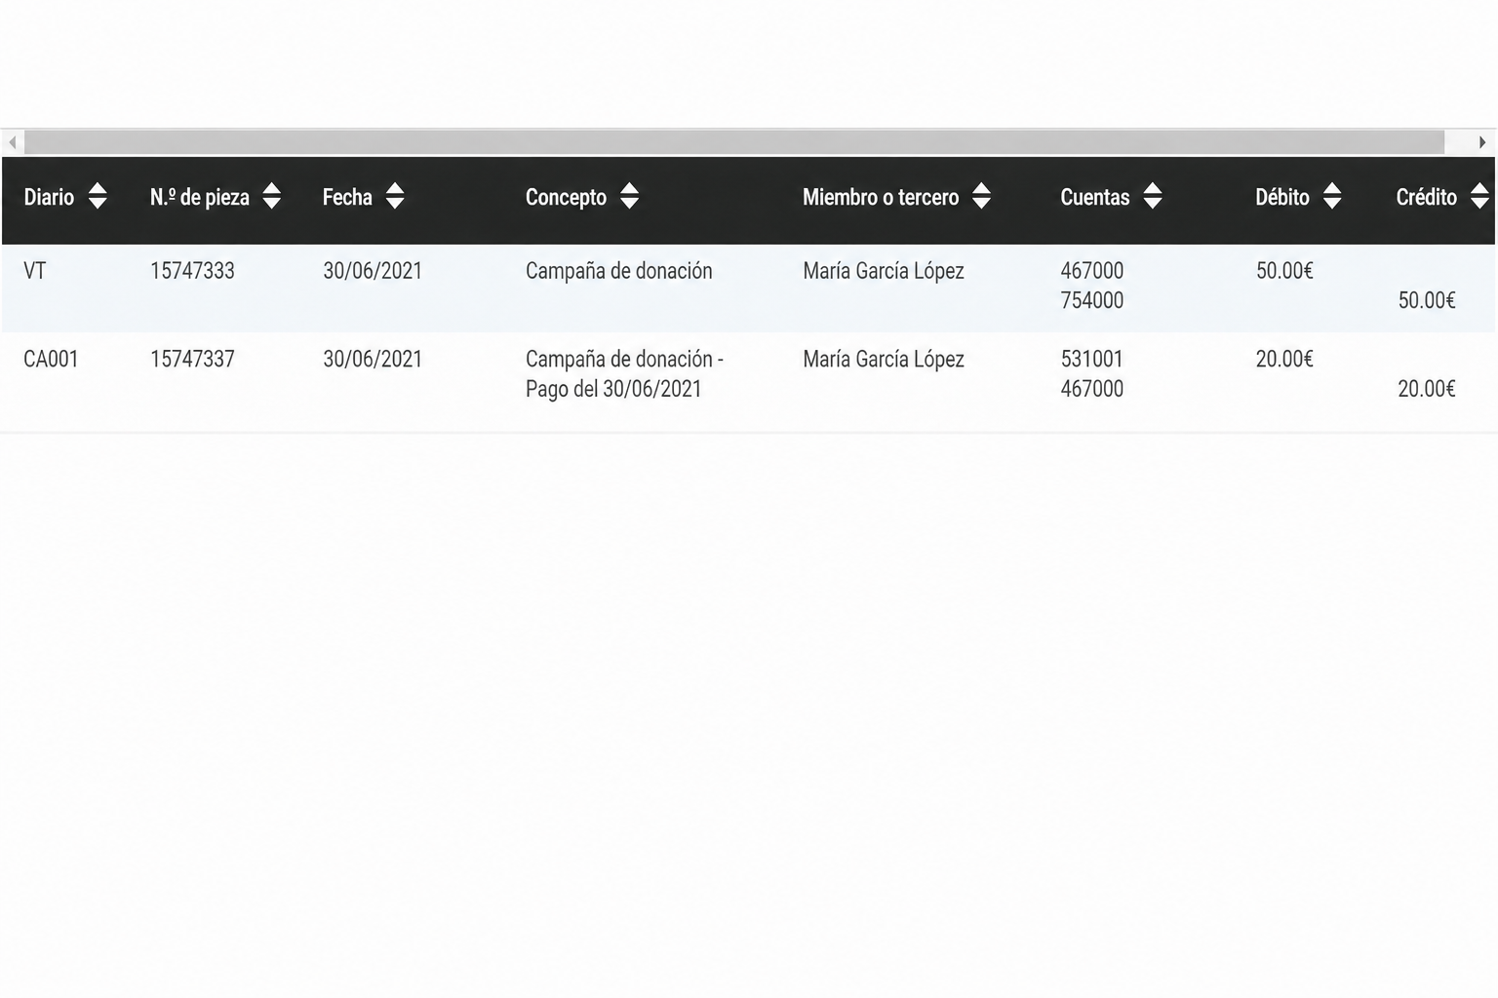1498x998 pixels.
Task: Sort by N.º de pieza arrows
Action: (272, 197)
